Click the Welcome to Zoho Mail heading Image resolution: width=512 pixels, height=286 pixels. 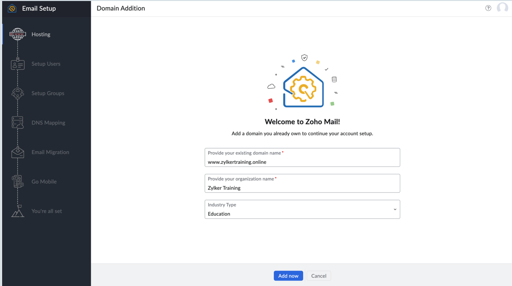tap(302, 122)
